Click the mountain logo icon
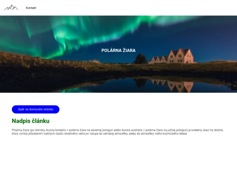 (x=11, y=7)
